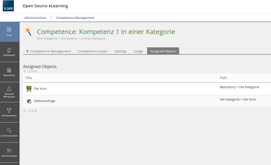Click the ILIAS logo in header

click(8, 6)
